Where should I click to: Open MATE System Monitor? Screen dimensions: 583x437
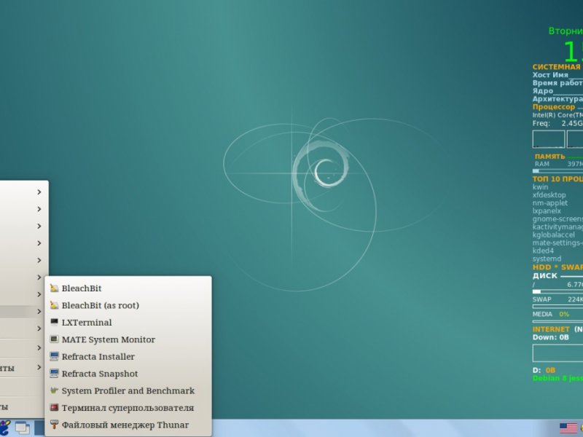(128, 339)
